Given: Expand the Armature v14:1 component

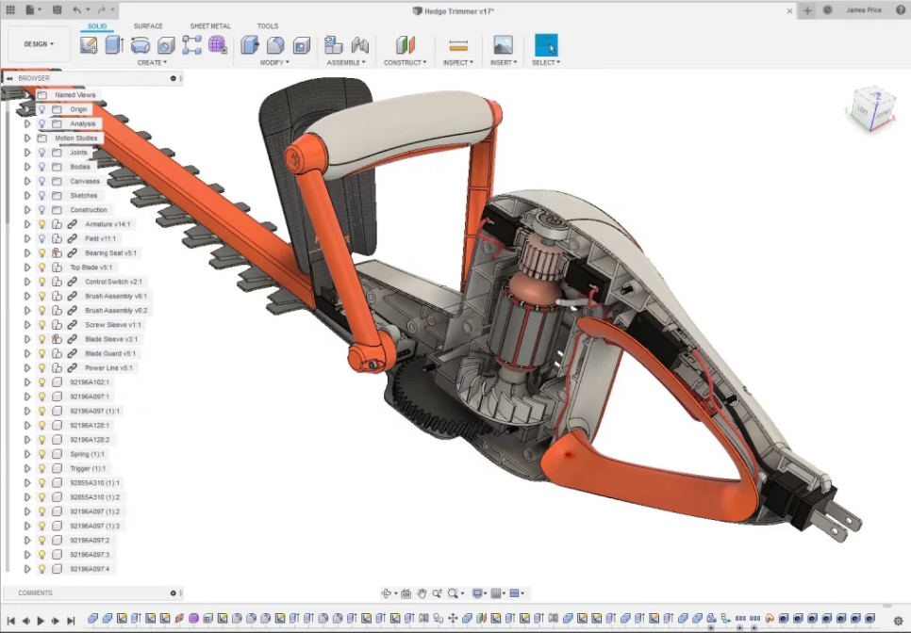Looking at the screenshot, I should 27,224.
